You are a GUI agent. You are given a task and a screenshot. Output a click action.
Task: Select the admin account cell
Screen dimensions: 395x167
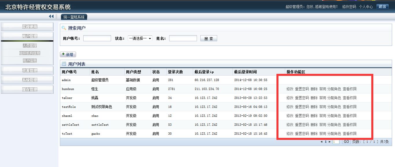click(x=66, y=80)
